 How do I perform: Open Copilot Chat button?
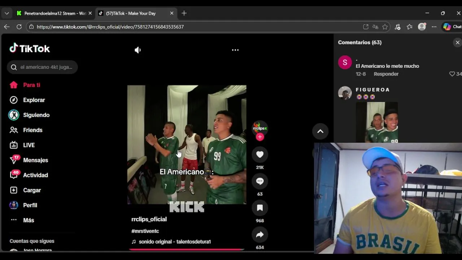pos(453,27)
